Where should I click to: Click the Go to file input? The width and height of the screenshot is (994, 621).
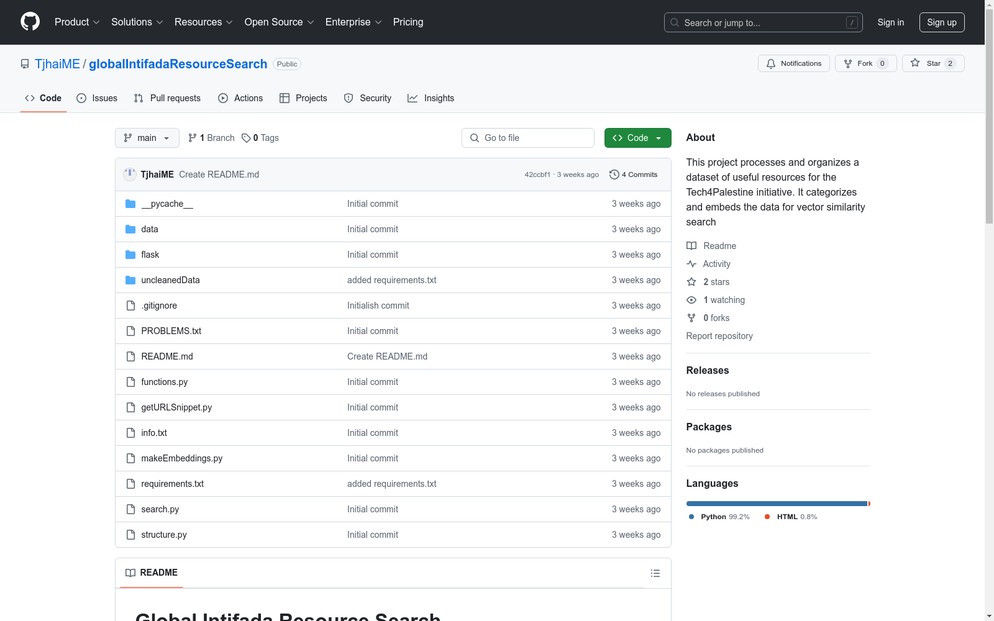click(x=528, y=138)
